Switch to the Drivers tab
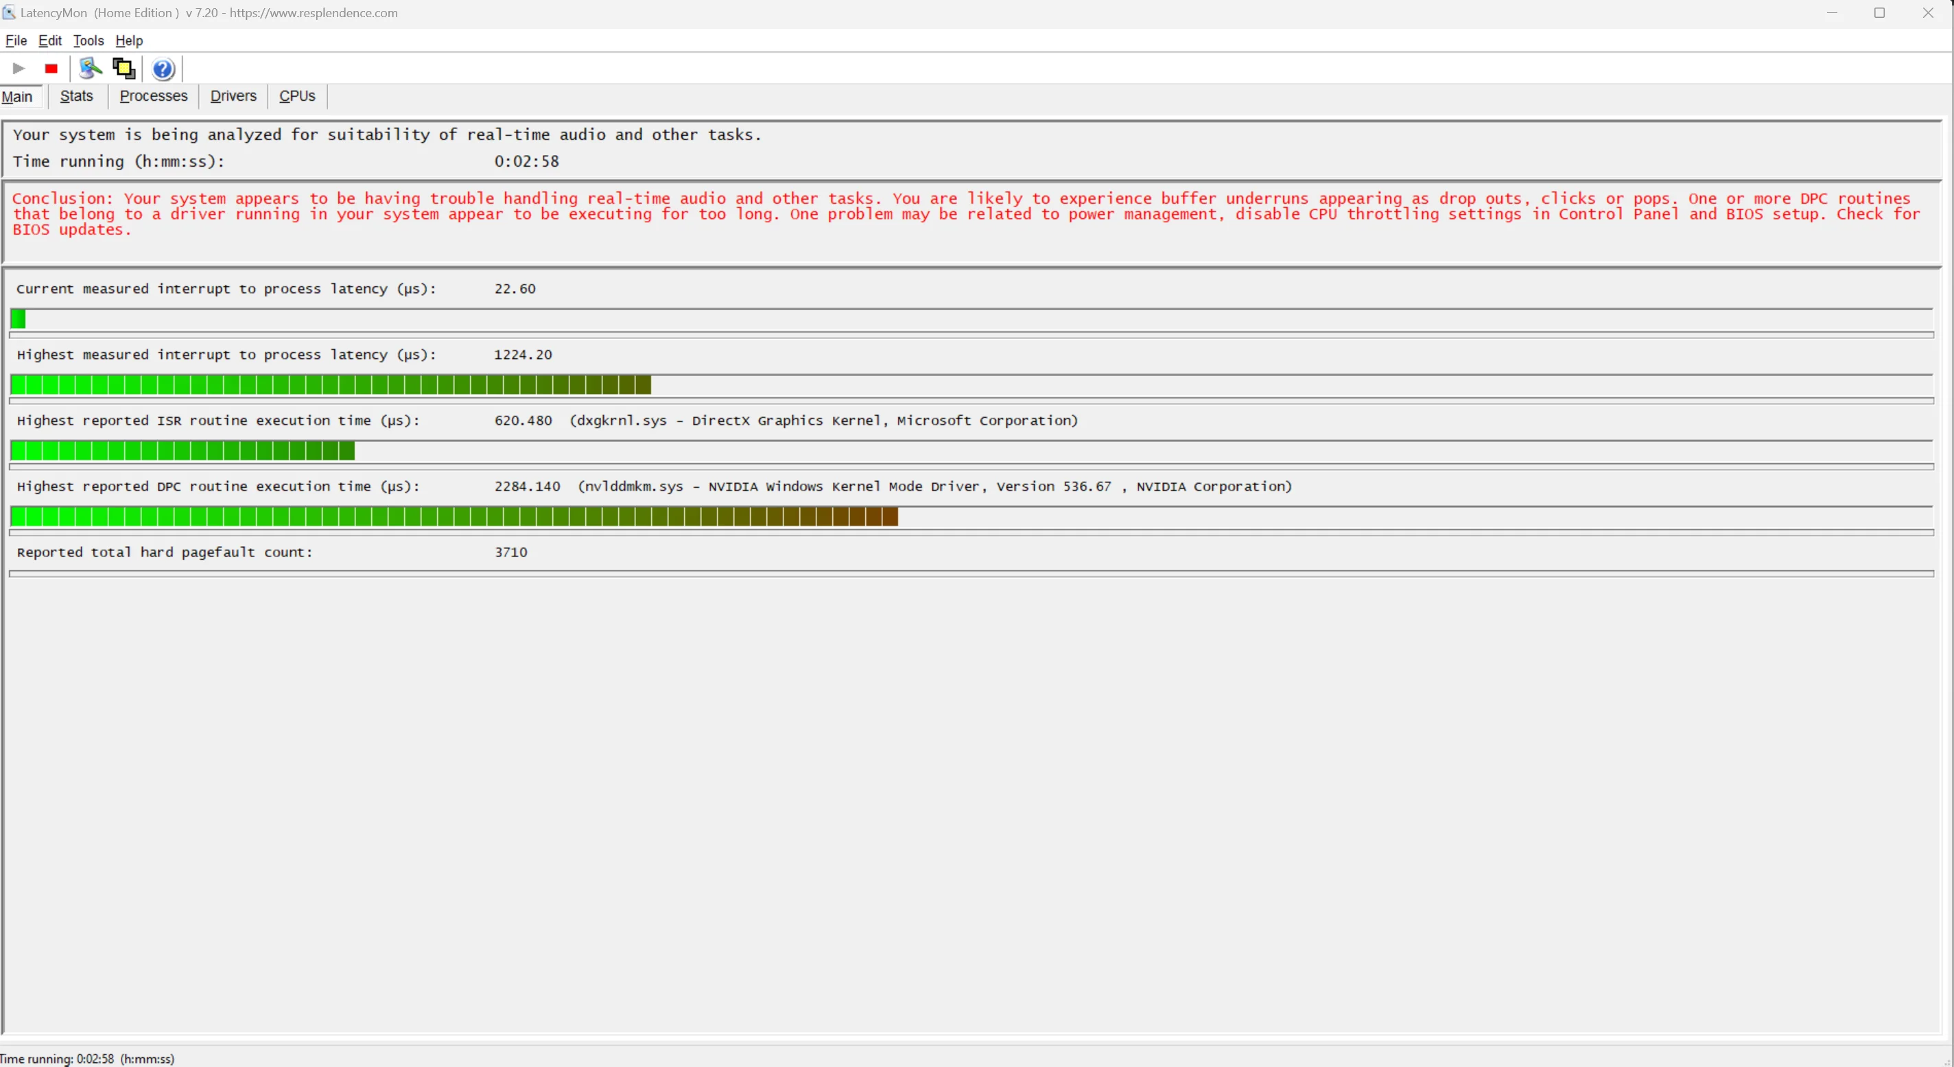1954x1067 pixels. [x=233, y=95]
